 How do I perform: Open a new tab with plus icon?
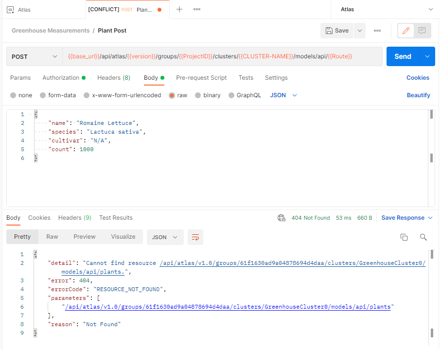(x=179, y=9)
